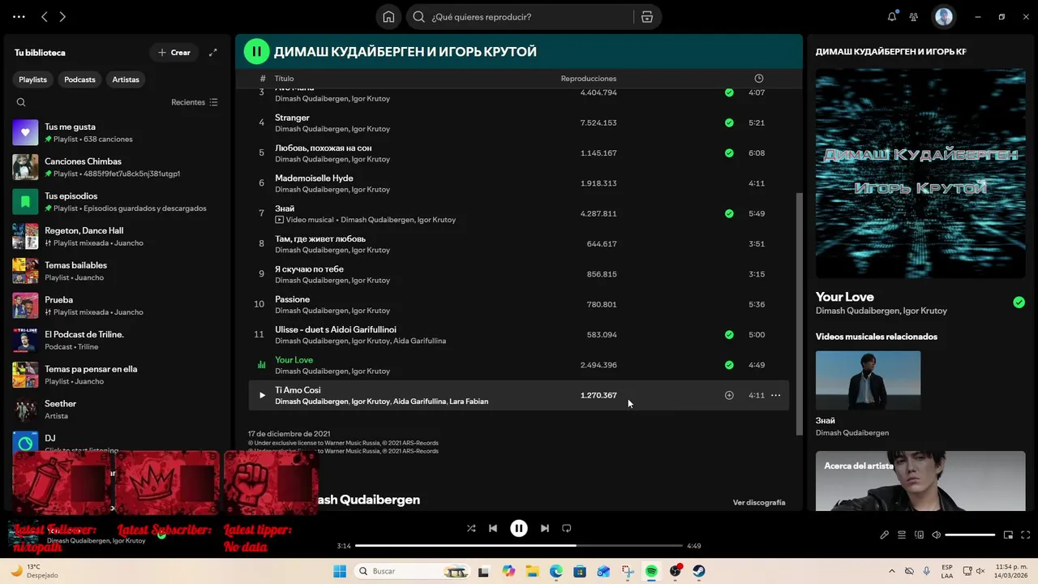Toggle repeat mode
Screen dimensions: 1038x584
point(567,528)
